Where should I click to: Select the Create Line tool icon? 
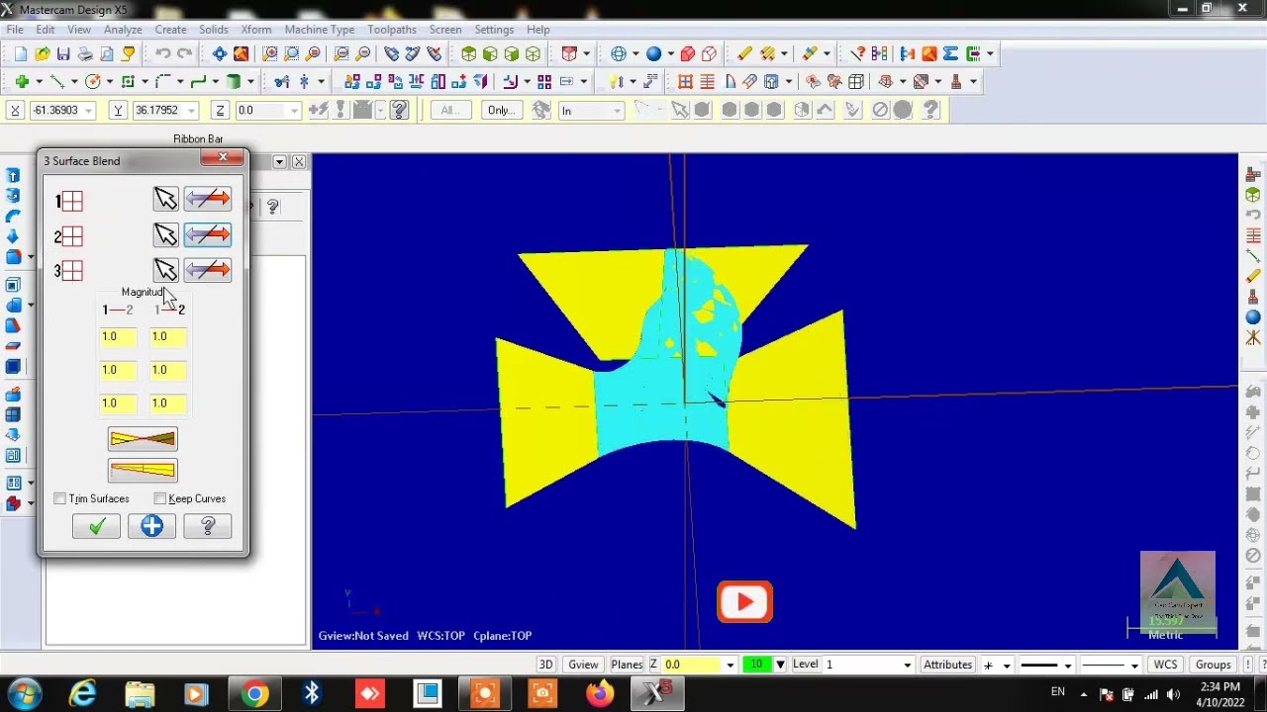click(x=56, y=81)
